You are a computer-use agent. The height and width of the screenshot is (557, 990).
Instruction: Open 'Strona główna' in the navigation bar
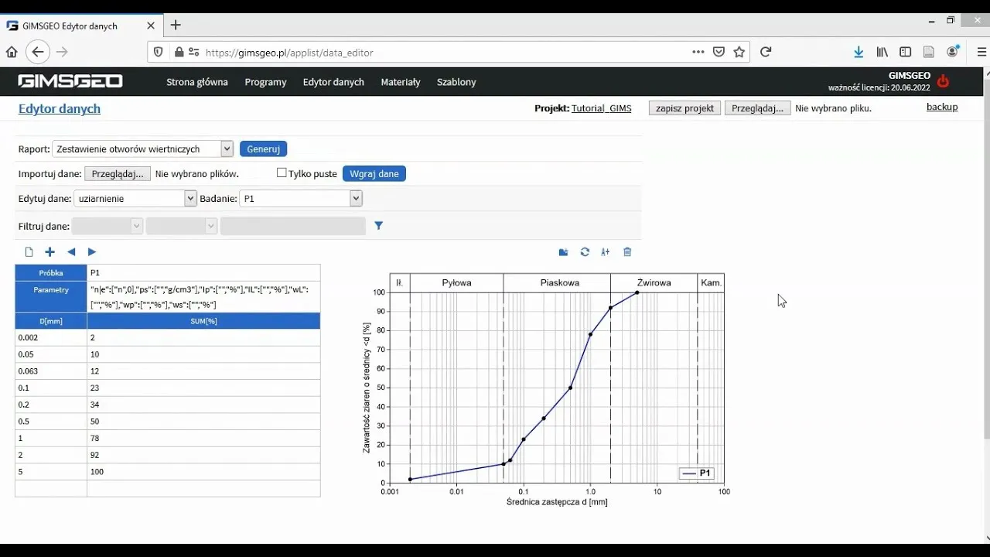pyautogui.click(x=197, y=82)
